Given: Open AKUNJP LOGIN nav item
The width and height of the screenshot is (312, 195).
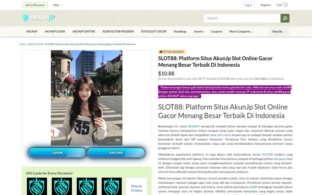Looking at the screenshot, I should [55, 32].
